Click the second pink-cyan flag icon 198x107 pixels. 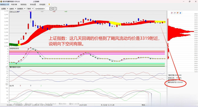coord(175,13)
